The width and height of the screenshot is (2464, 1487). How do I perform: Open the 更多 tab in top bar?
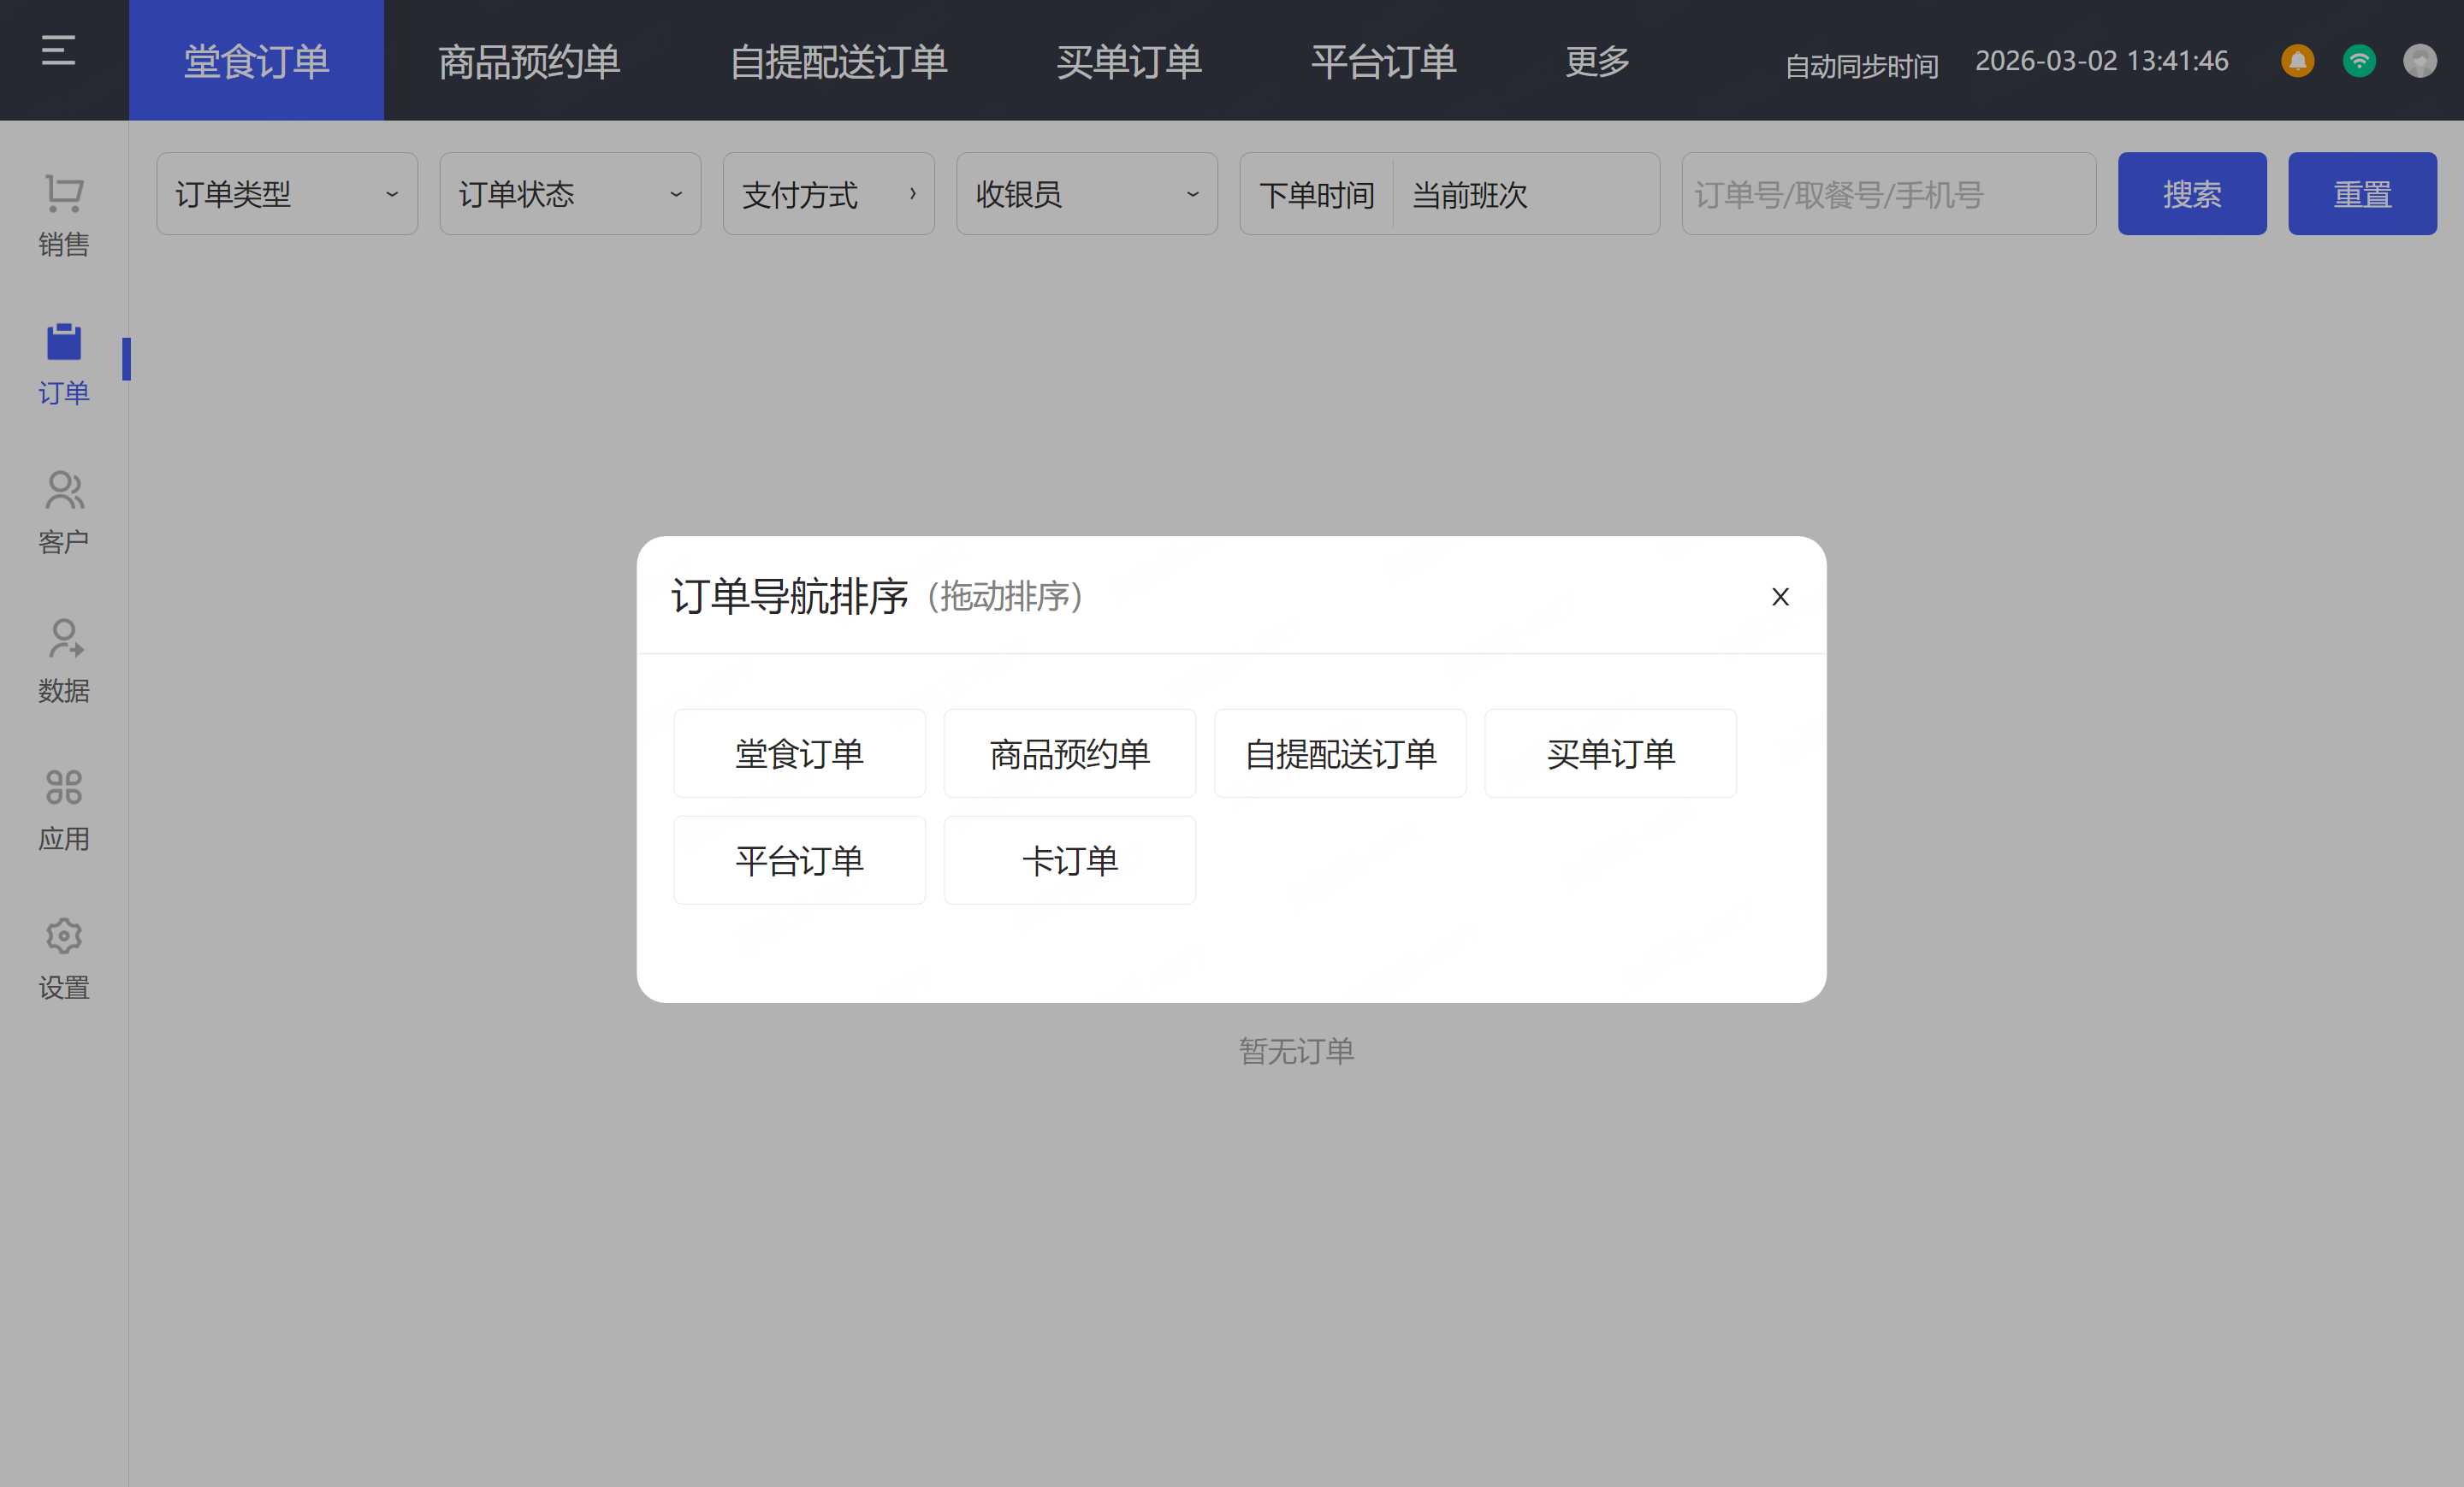1597,62
